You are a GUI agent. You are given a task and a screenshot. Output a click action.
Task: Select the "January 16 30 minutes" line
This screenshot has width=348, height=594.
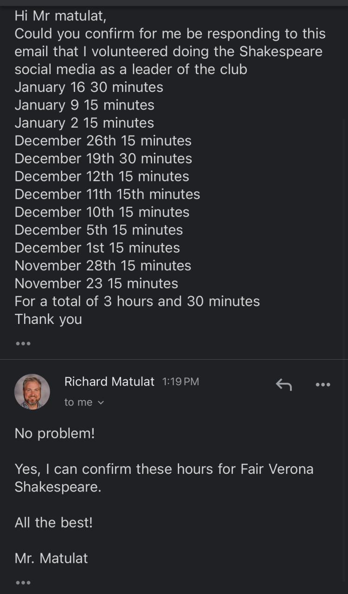(x=89, y=87)
